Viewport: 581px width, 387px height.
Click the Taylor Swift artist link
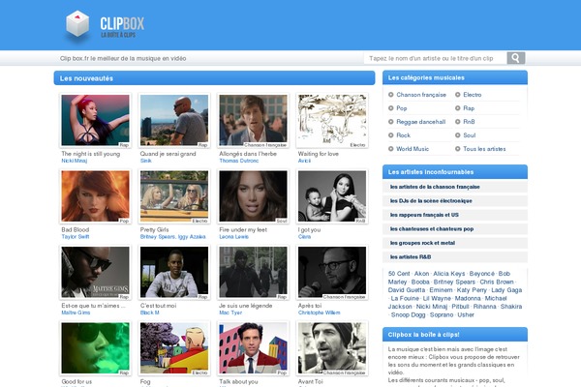(76, 237)
